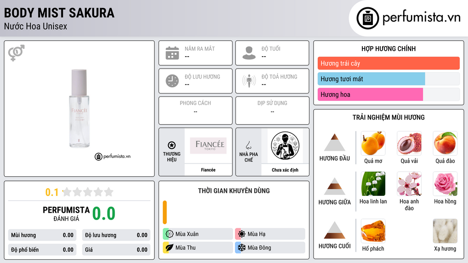Click the unisex gender symbol icon

click(x=16, y=53)
